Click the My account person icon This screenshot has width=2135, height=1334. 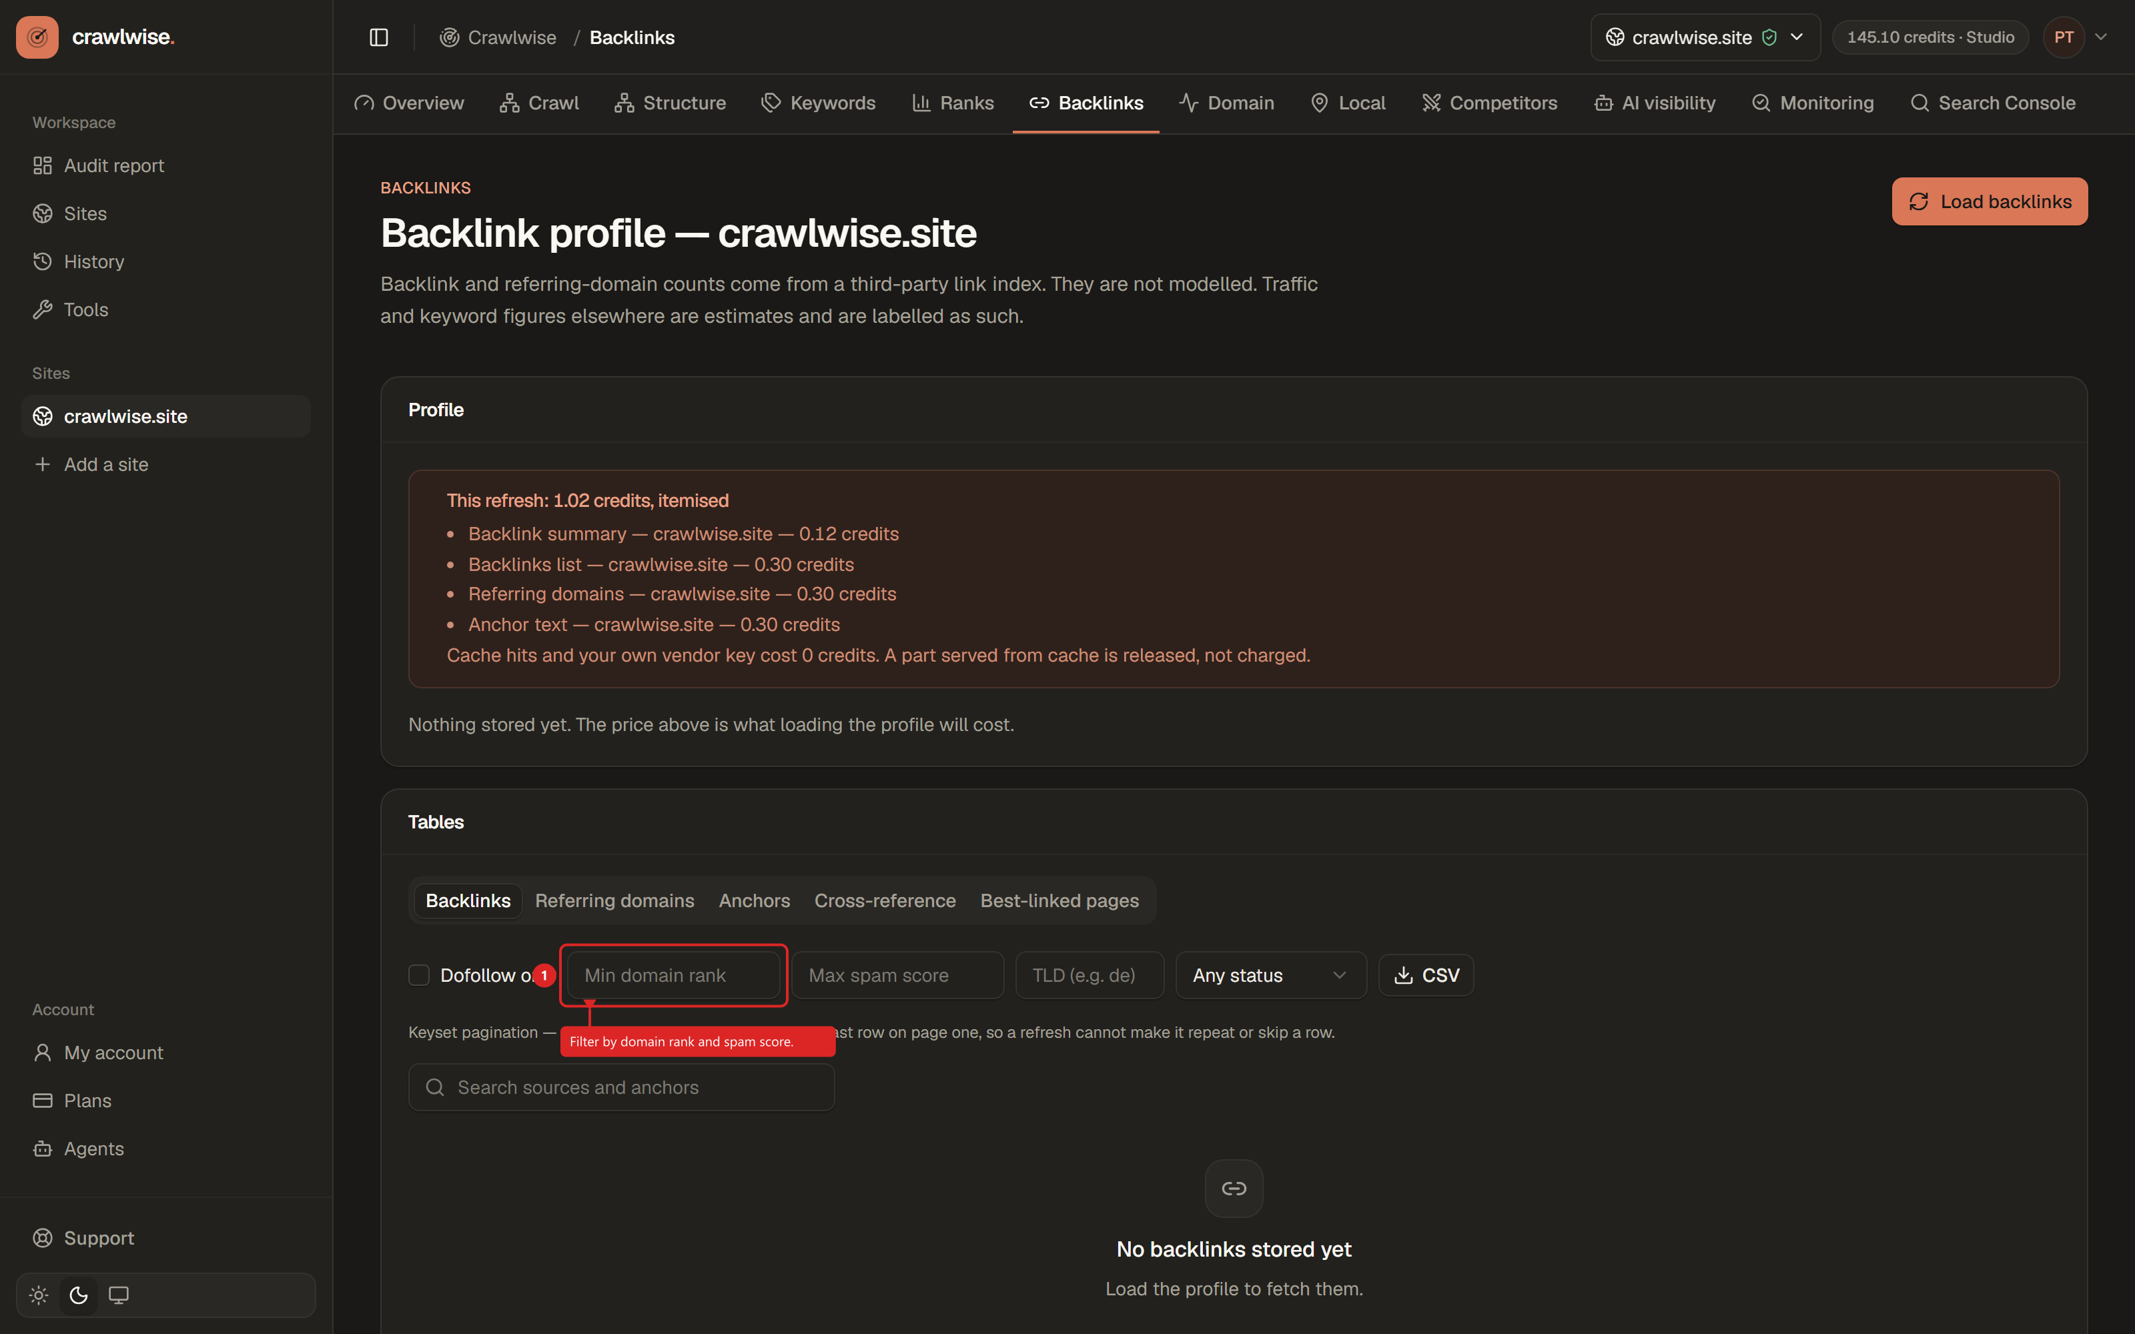pyautogui.click(x=42, y=1053)
